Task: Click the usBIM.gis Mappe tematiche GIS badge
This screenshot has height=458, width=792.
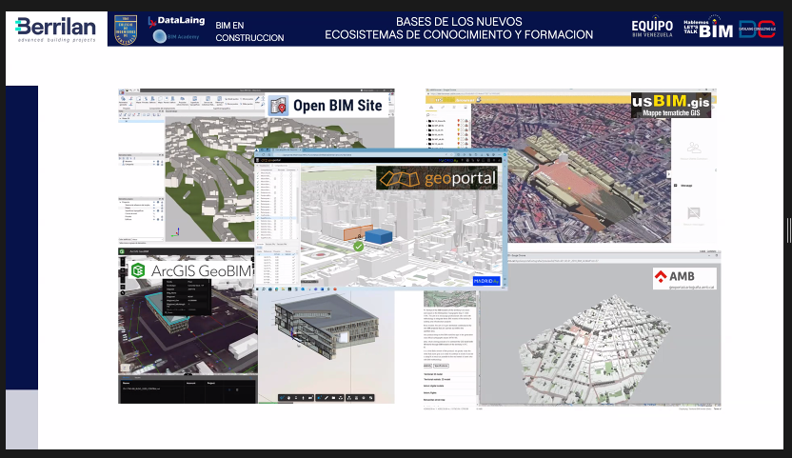Action: tap(671, 105)
